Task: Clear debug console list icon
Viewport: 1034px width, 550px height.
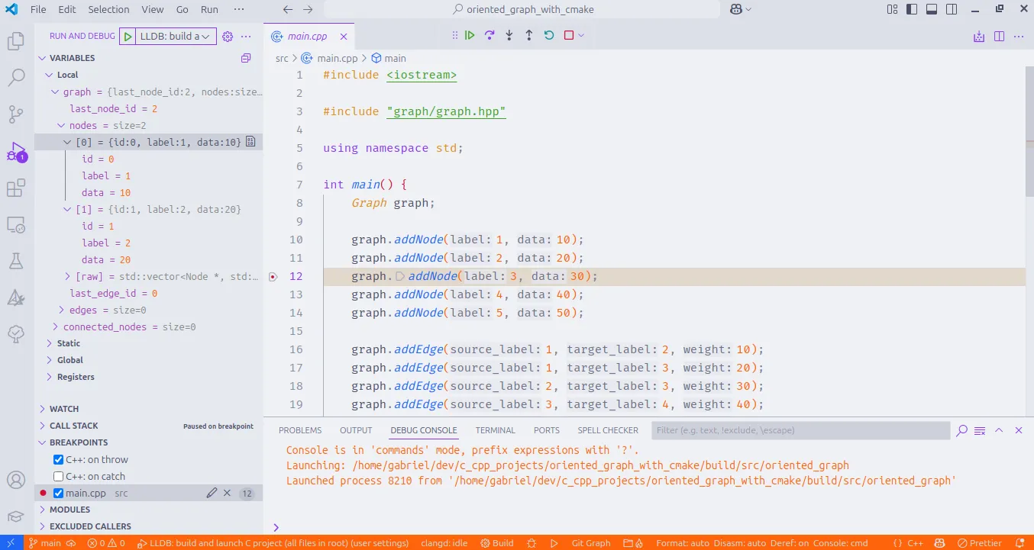Action: point(980,430)
